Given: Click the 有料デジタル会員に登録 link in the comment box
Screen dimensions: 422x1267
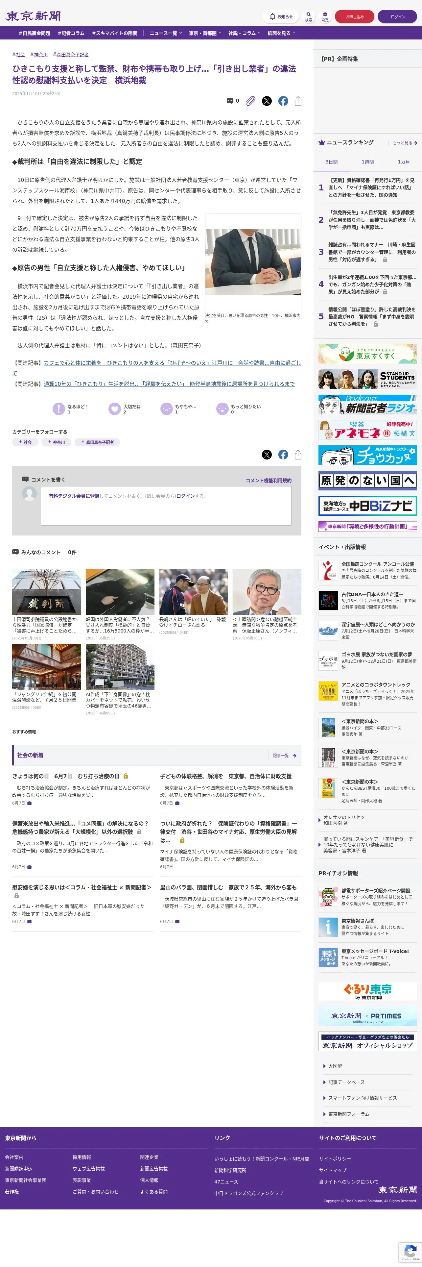Looking at the screenshot, I should [74, 496].
